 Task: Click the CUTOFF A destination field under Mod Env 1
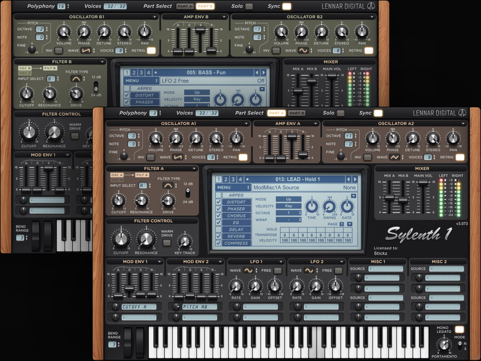click(139, 307)
